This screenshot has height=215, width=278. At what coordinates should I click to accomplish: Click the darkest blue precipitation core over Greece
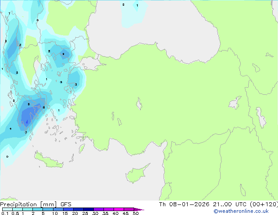point(27,122)
